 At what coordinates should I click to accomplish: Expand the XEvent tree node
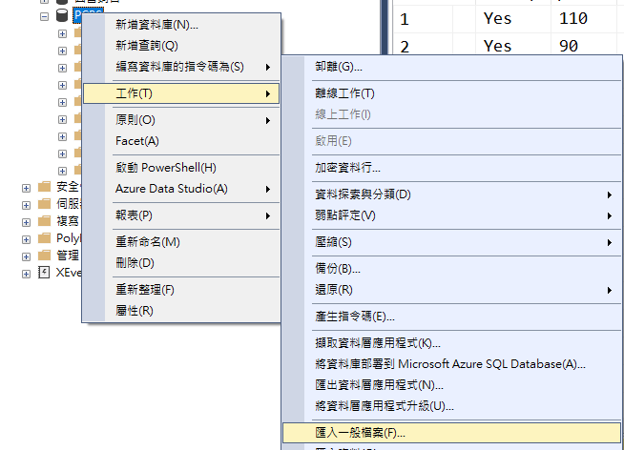coord(26,273)
